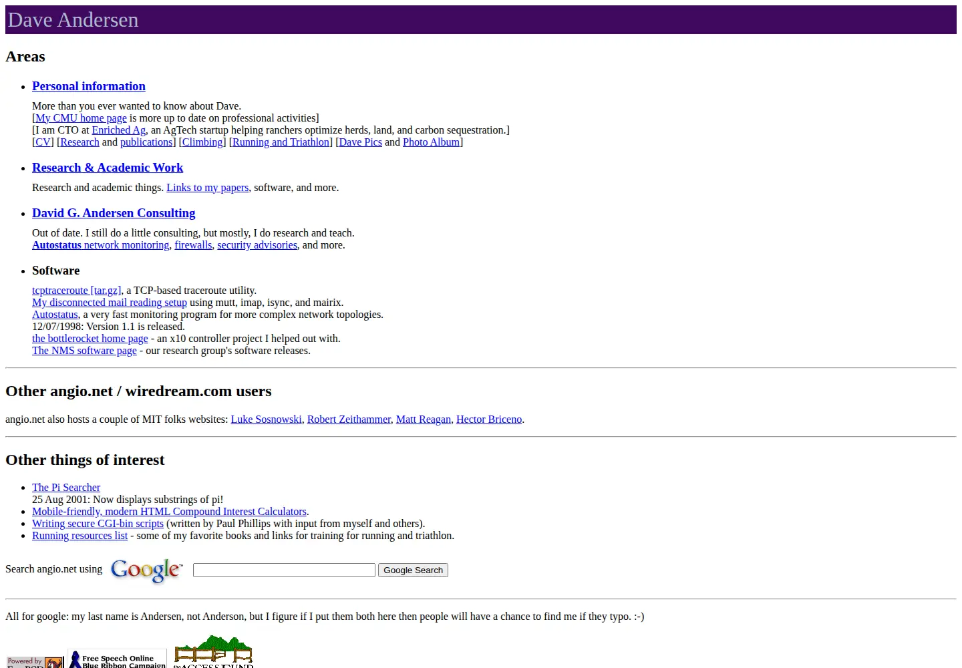Screen dimensions: 962x668
Task: Visit Robert Zeithammer's website link
Action: pyautogui.click(x=349, y=420)
